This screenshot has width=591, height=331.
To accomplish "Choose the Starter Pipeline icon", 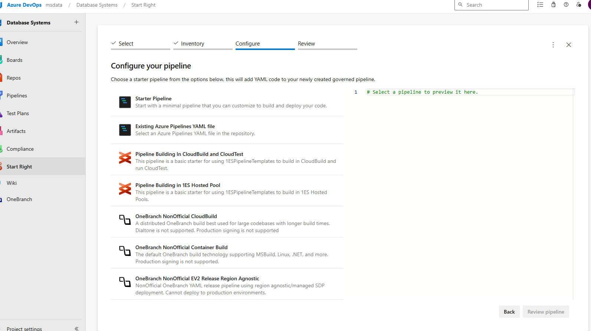I will [125, 102].
